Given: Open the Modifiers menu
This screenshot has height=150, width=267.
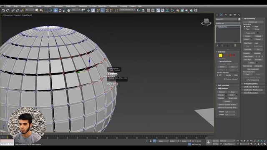Looking at the screenshot, I should pyautogui.click(x=48, y=6).
